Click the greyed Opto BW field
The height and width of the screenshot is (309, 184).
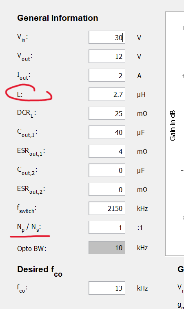click(107, 248)
